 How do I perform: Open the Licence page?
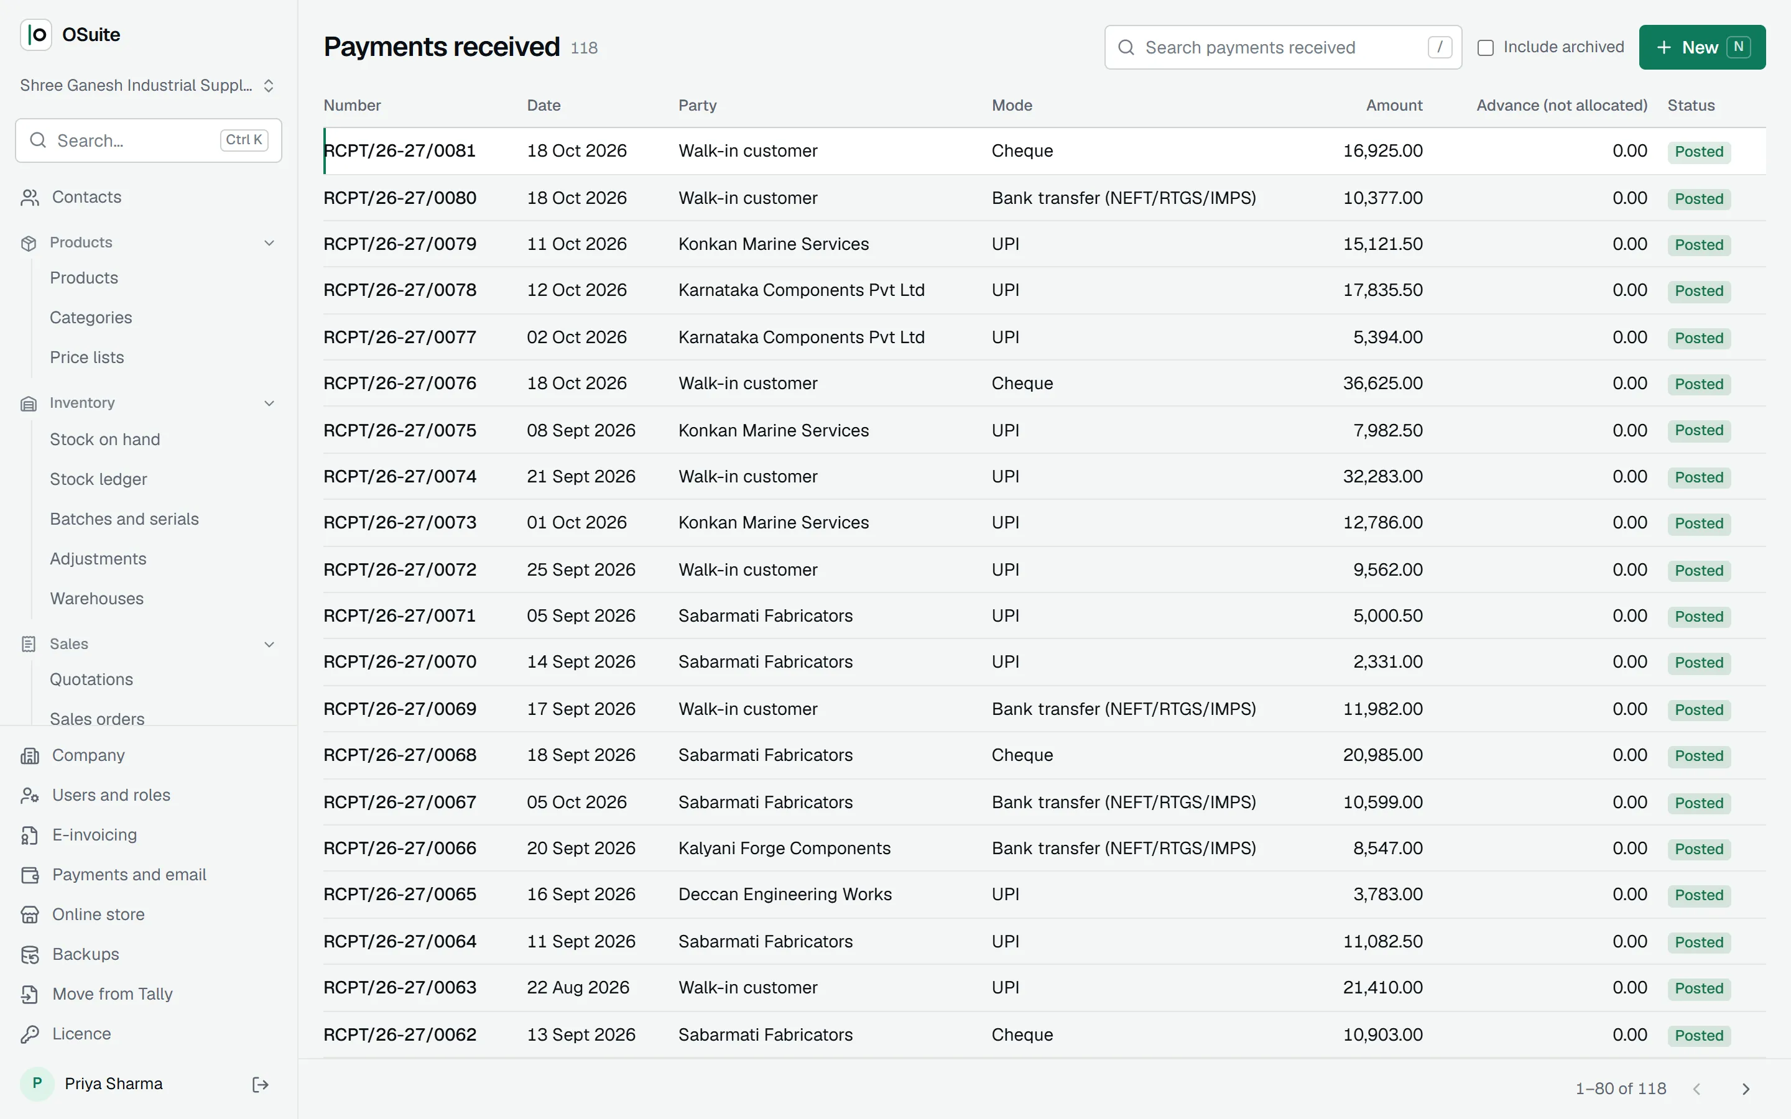click(81, 1034)
